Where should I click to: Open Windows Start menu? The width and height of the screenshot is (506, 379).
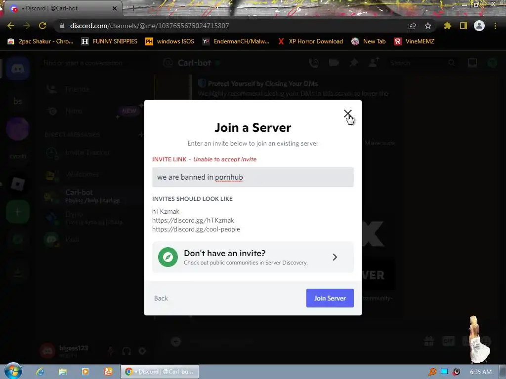[x=13, y=371]
